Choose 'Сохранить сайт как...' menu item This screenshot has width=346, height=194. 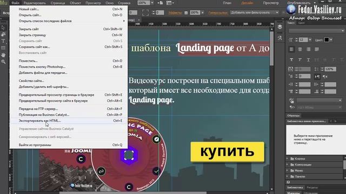69,47
